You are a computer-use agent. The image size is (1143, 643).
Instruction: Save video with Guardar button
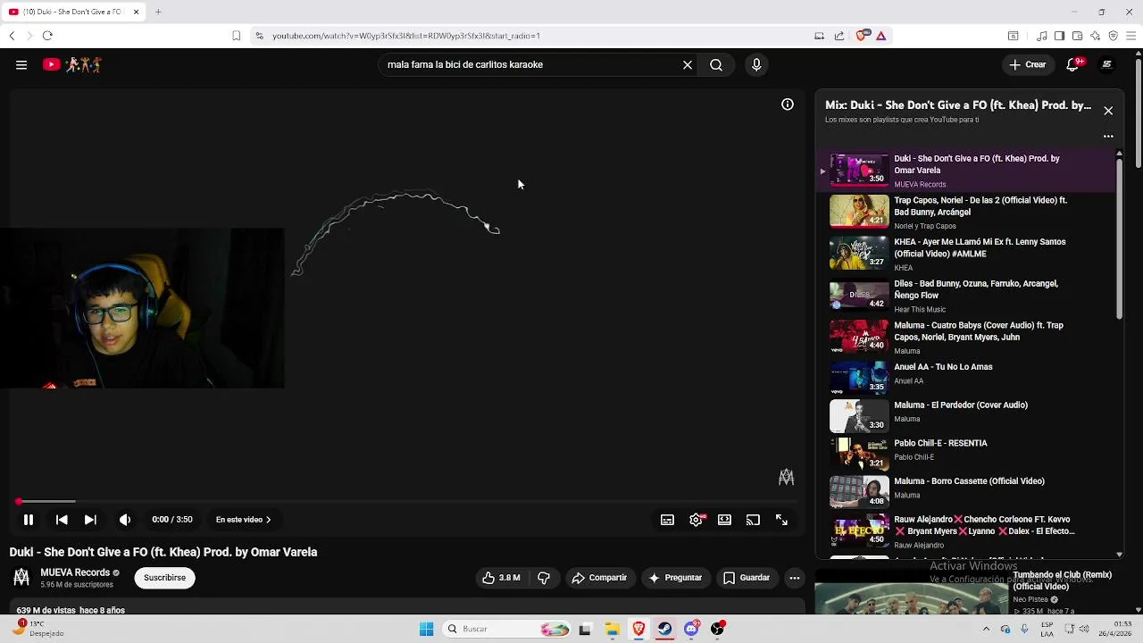(x=747, y=578)
